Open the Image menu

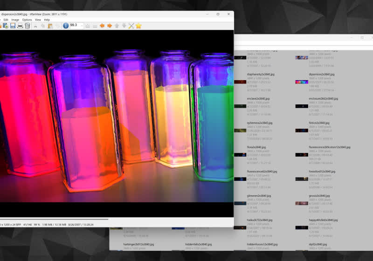(15, 20)
